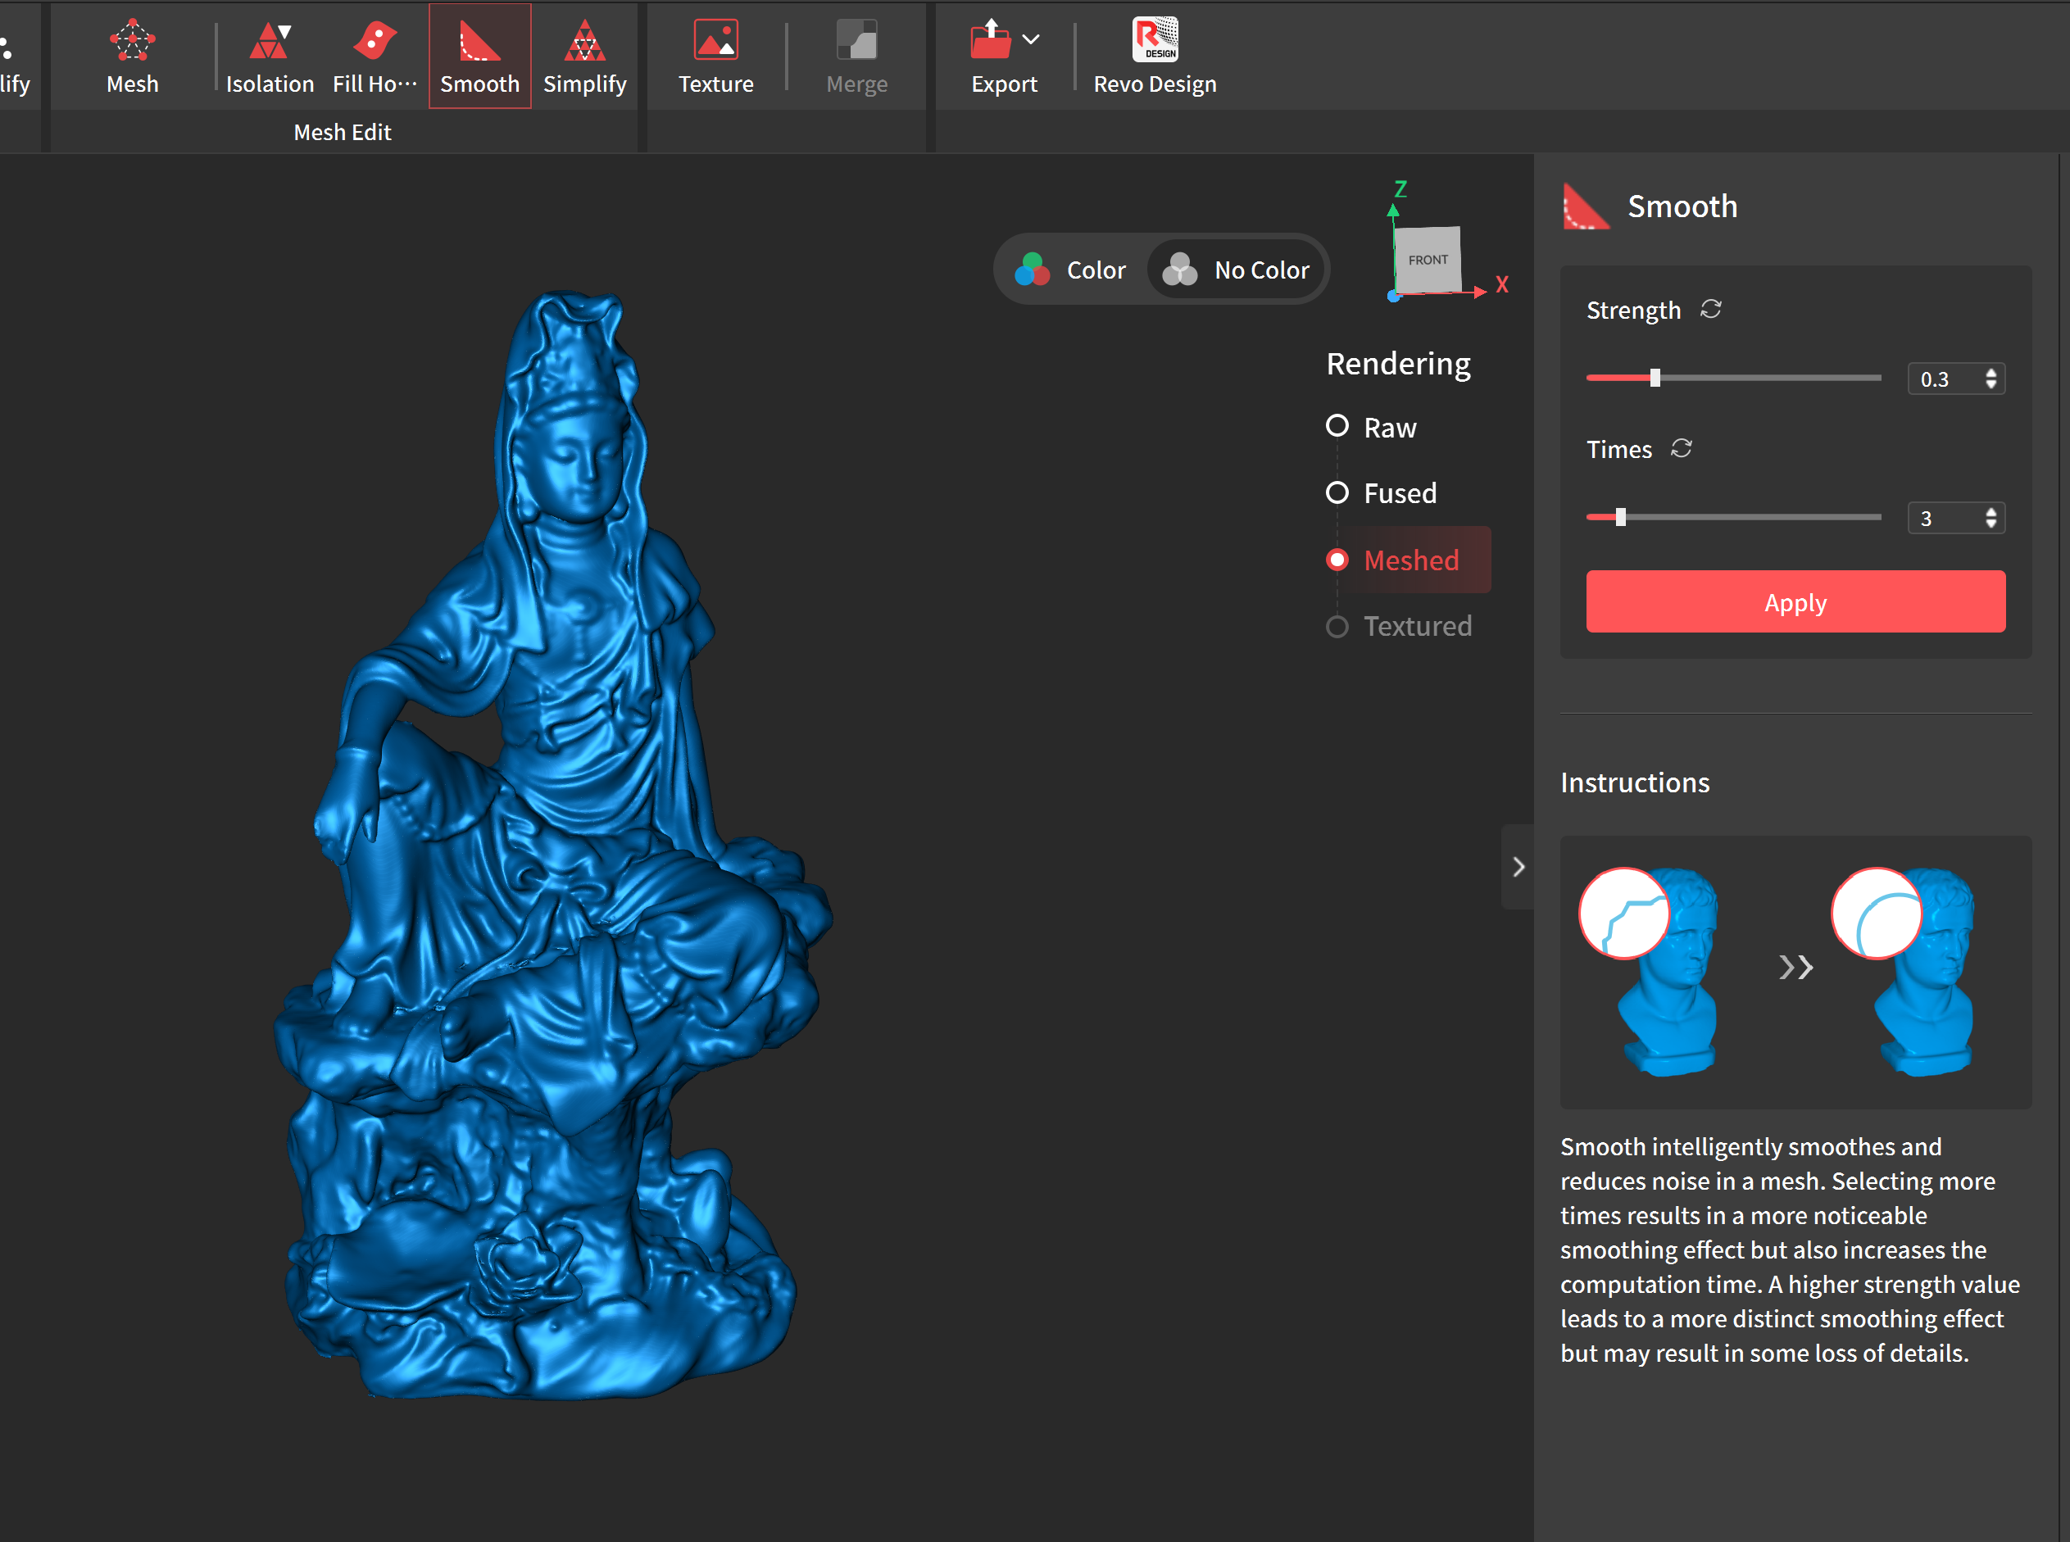Click the Strength value stepper arrows

click(1991, 378)
